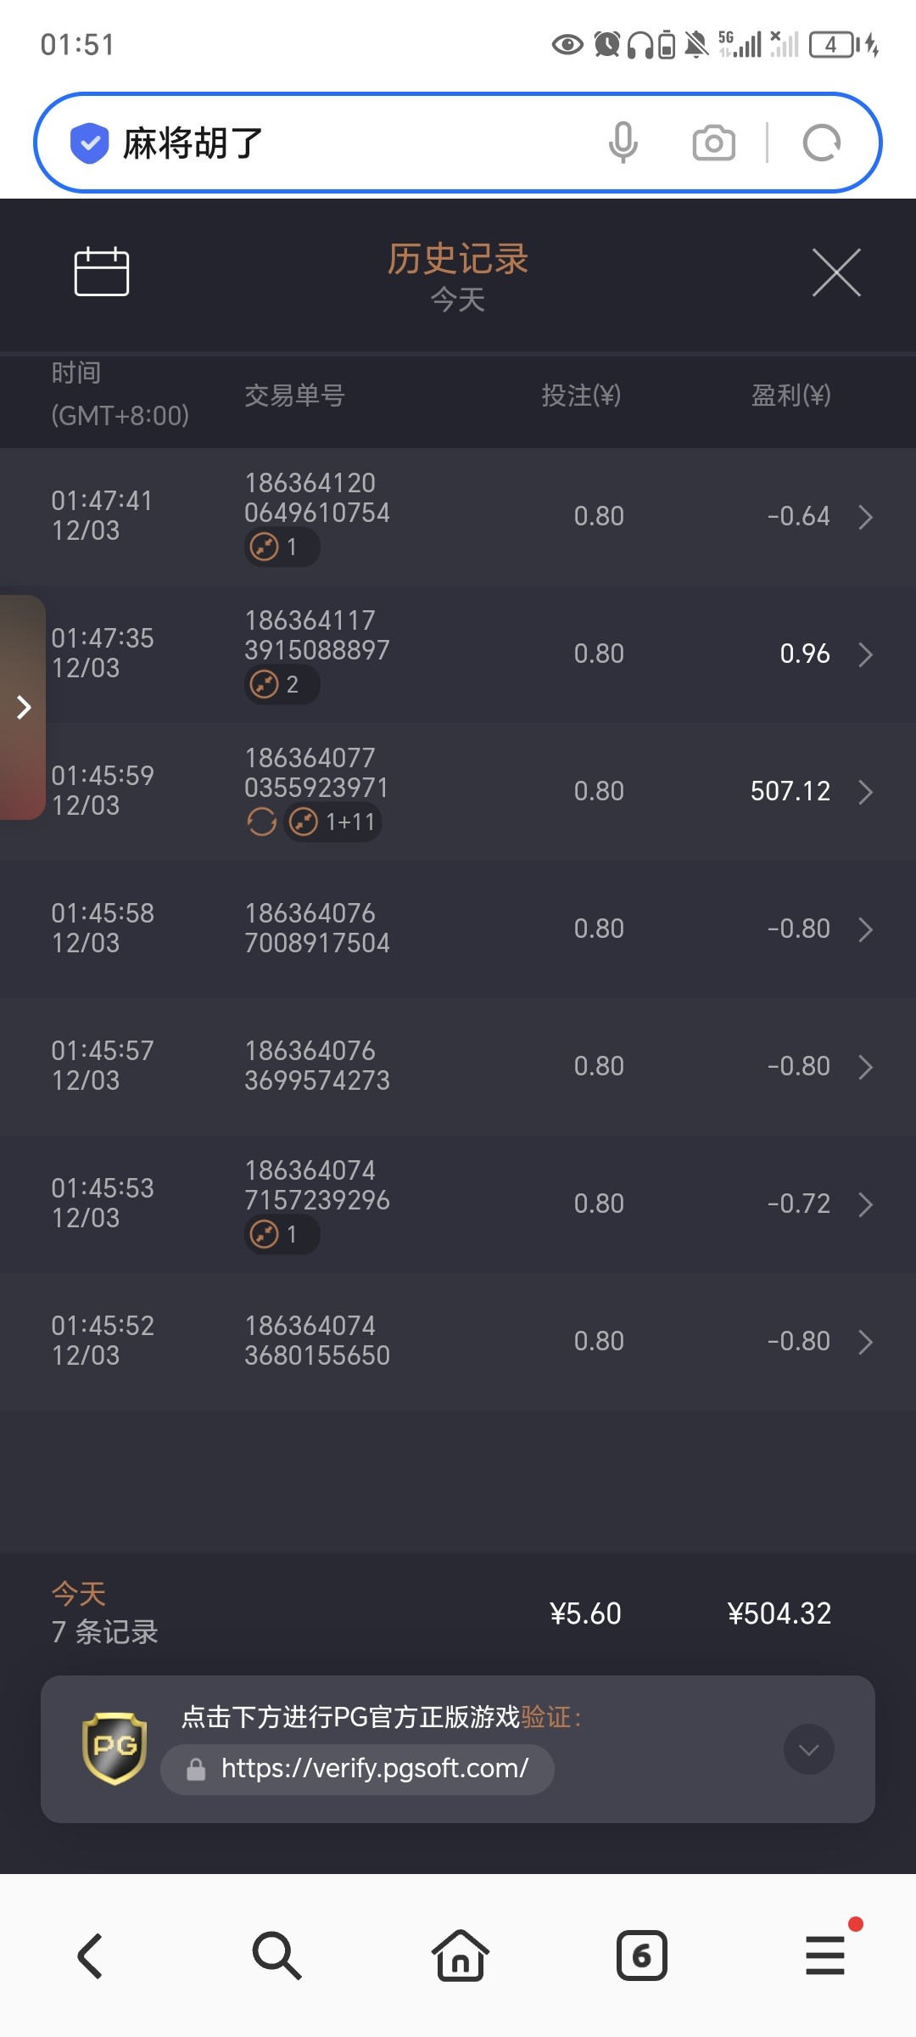Viewport: 916px width, 2037px height.
Task: Go to the browser home page
Action: tap(460, 1956)
